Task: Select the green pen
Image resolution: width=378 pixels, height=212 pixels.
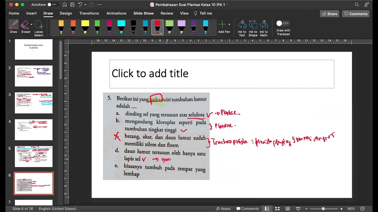Action: [97, 27]
